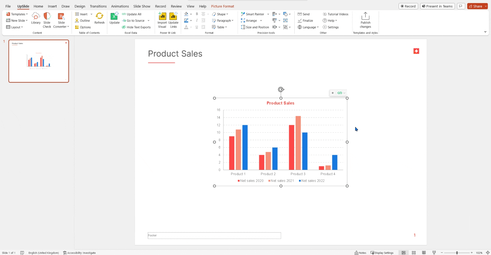Select the slide 1 thumbnail
Image resolution: width=491 pixels, height=255 pixels.
(x=39, y=61)
